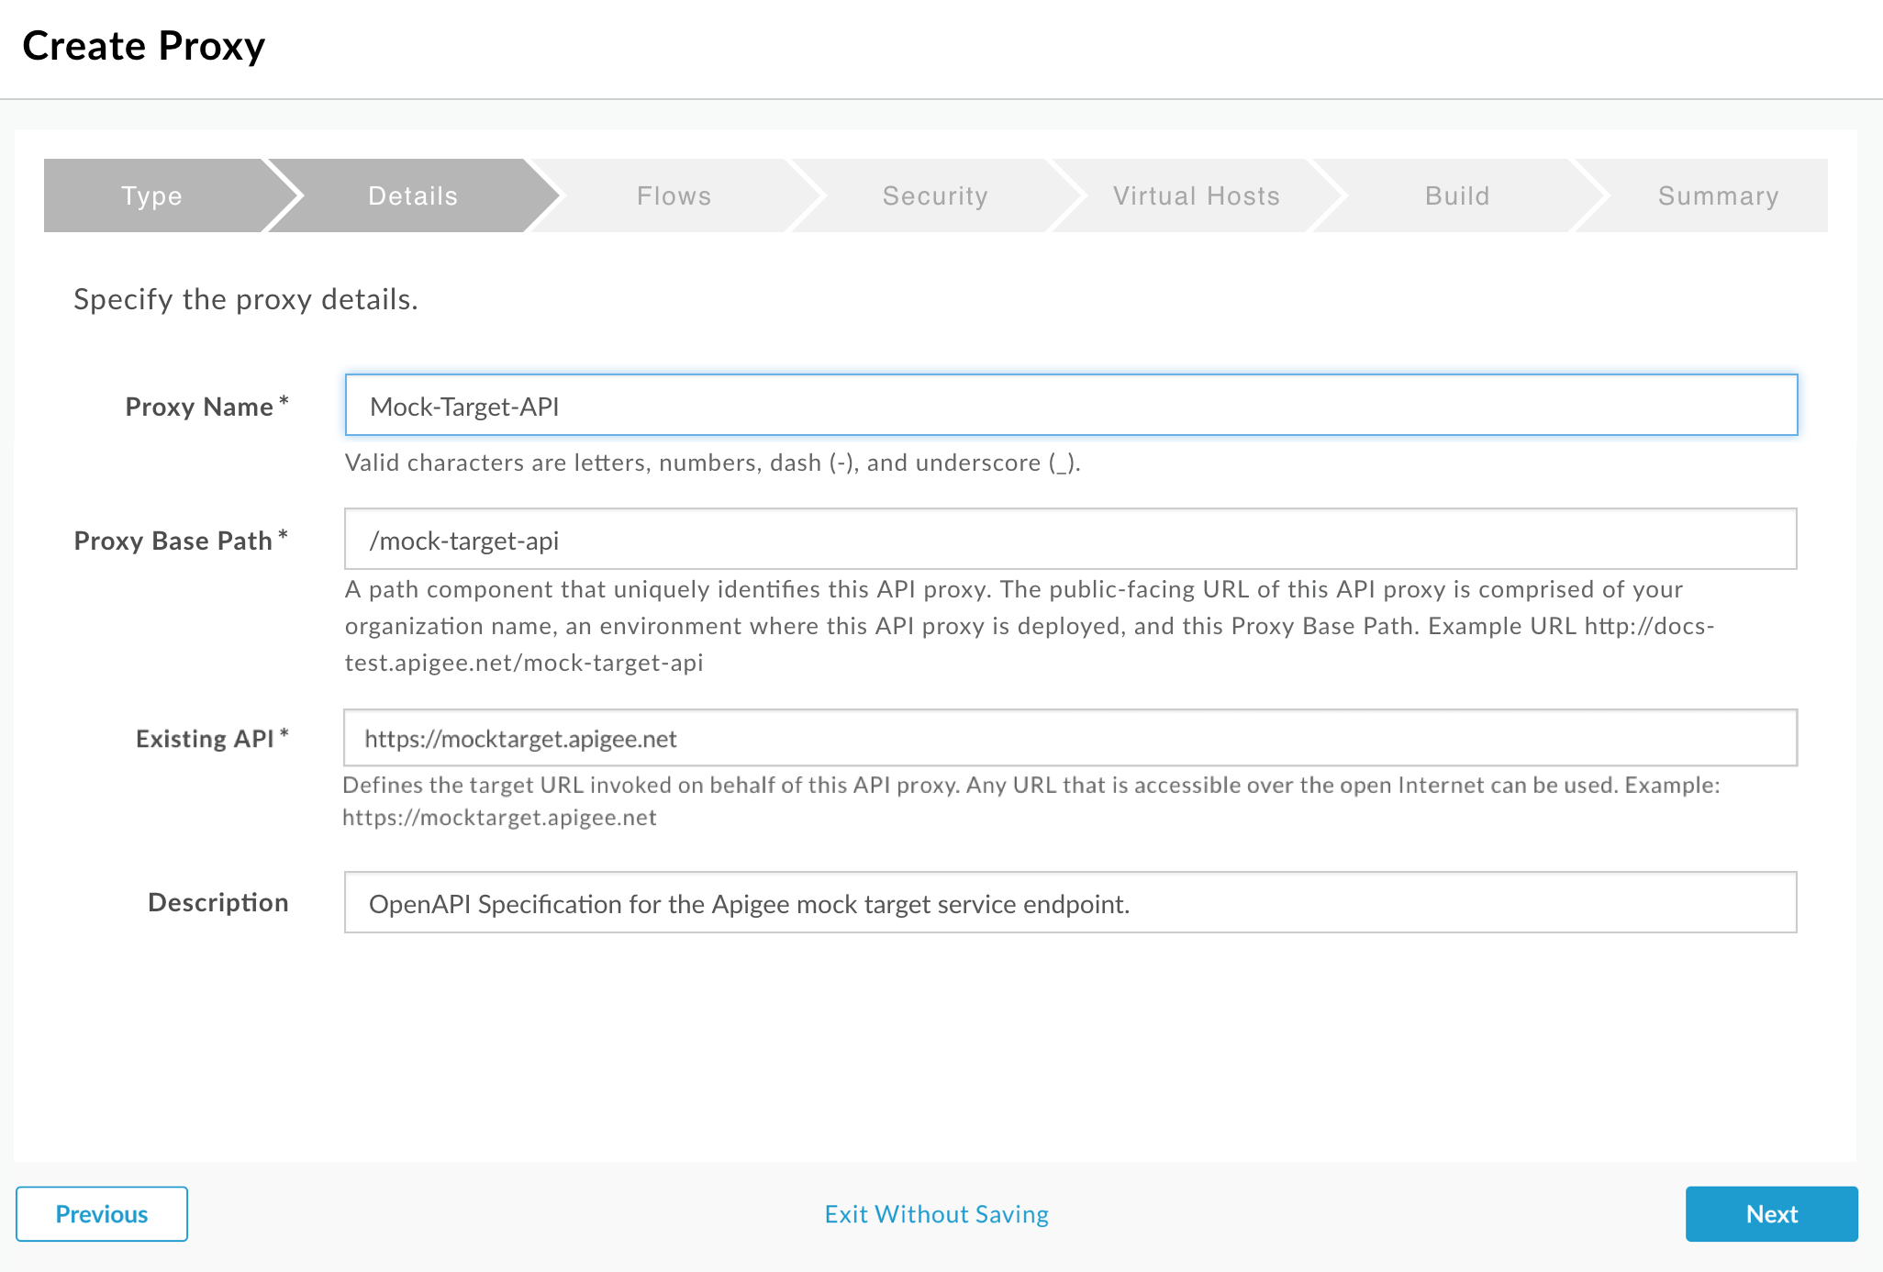Screen dimensions: 1883x1272
Task: Click the Proxy Base Path input field
Action: [1071, 540]
